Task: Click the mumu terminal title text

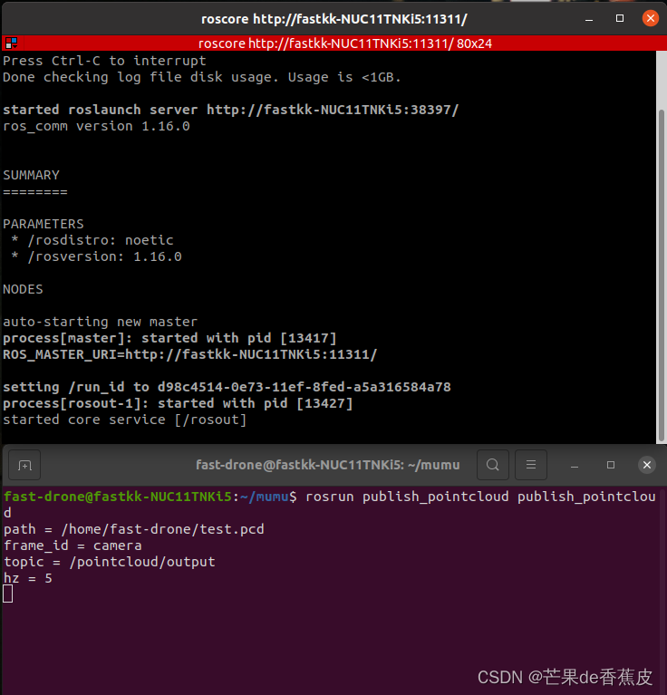Action: 327,465
